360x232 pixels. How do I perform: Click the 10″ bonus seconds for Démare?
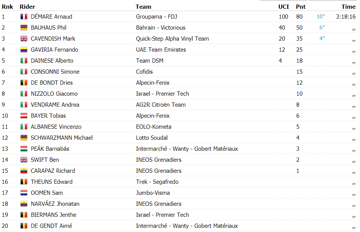pos(321,16)
